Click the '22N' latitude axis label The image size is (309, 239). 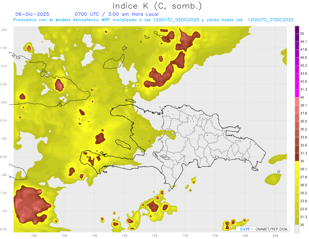tap(4, 30)
